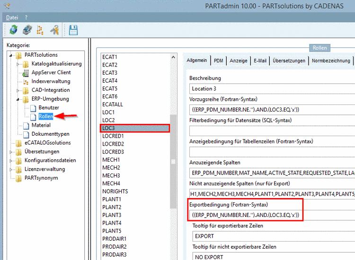This screenshot has height=260, width=355.
Task: Select Benutzer in the category tree
Action: pyautogui.click(x=49, y=108)
